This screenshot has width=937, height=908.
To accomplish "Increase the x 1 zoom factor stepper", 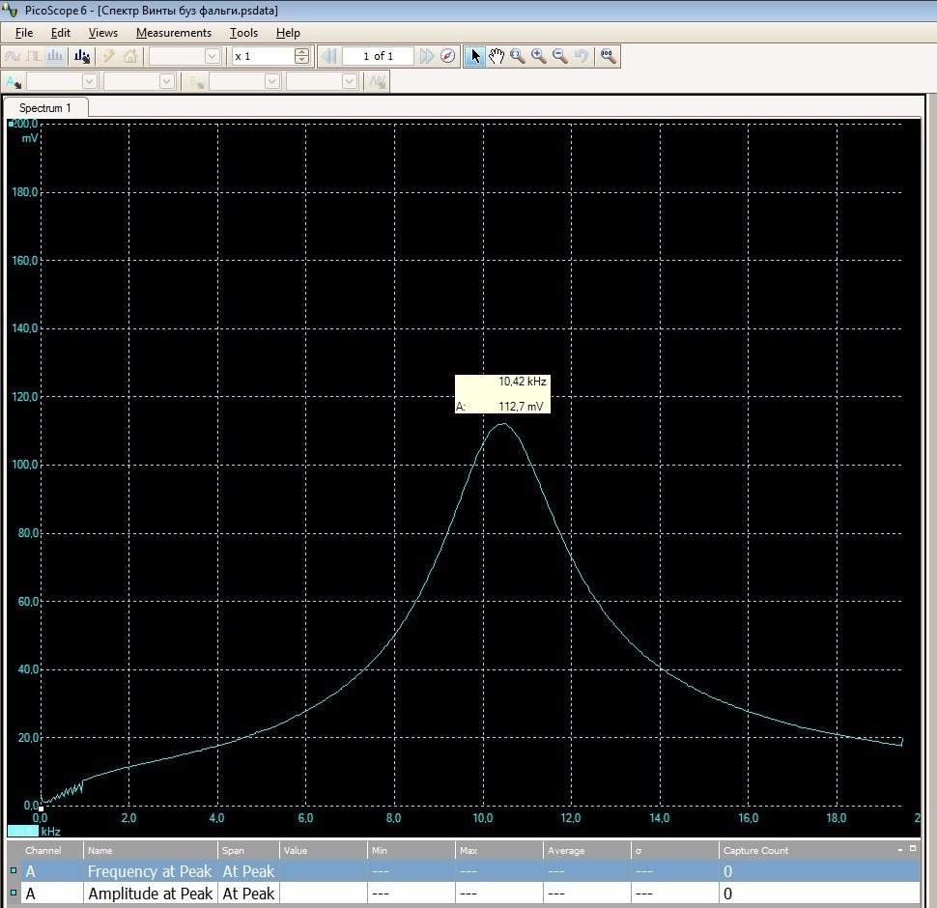I will [x=301, y=52].
